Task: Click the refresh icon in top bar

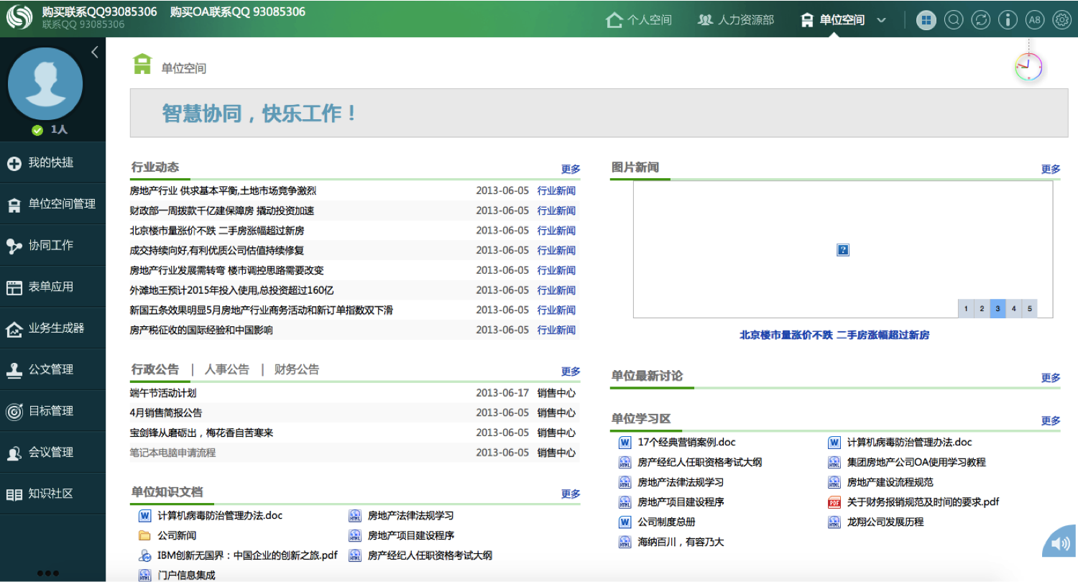Action: [x=980, y=20]
